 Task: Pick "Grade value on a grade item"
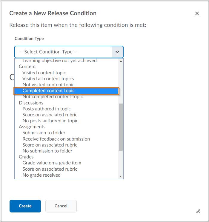(52, 163)
